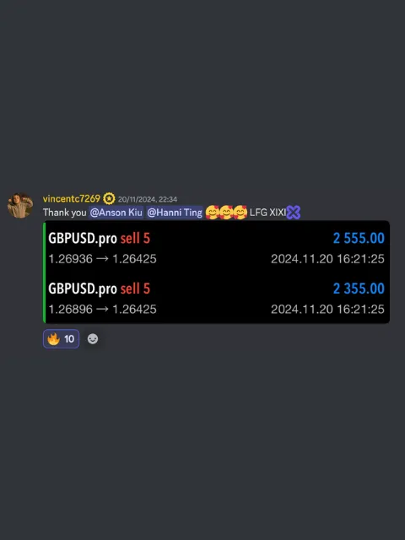Click the 2 355.00 profit value
This screenshot has width=405, height=540.
coord(359,289)
